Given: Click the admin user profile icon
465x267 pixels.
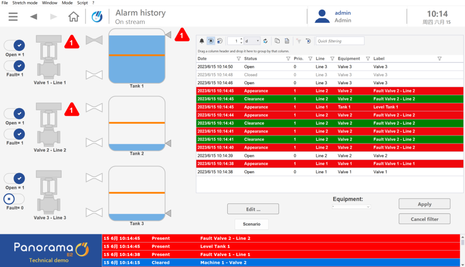Looking at the screenshot, I should tap(322, 16).
